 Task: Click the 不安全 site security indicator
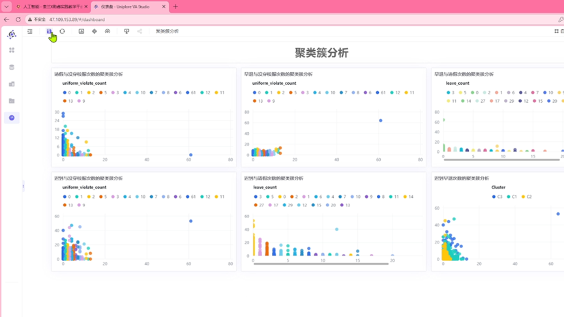pos(37,20)
